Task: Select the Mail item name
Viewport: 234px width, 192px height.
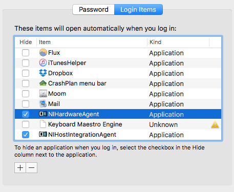Action: coord(54,104)
